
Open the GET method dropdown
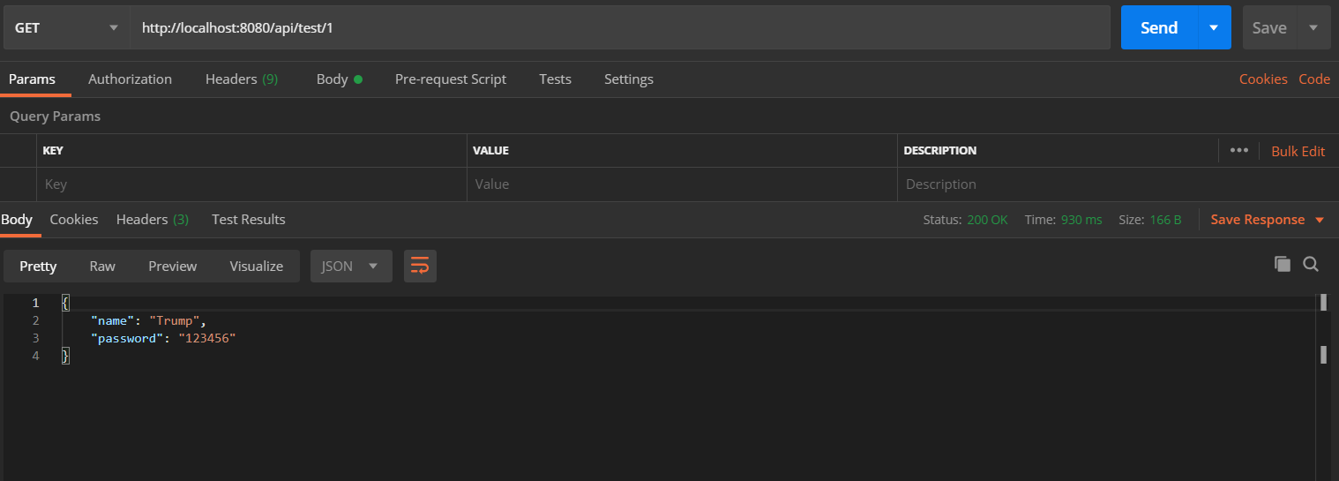tap(65, 27)
